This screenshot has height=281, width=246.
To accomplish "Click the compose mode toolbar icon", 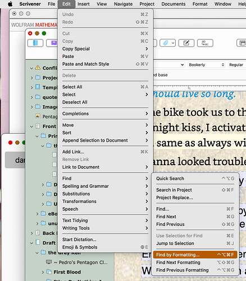I will point(186,43).
